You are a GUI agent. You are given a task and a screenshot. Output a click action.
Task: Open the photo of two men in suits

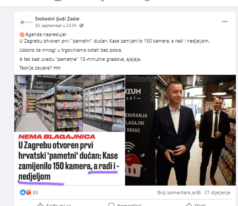[180, 130]
